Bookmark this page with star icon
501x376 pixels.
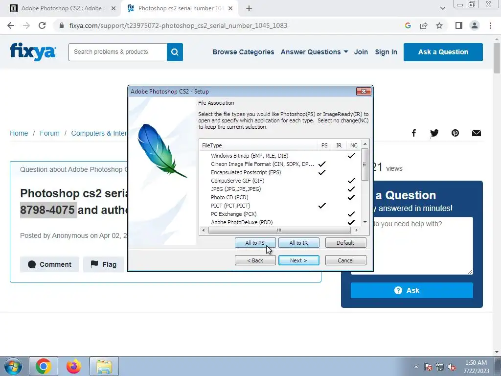439,25
